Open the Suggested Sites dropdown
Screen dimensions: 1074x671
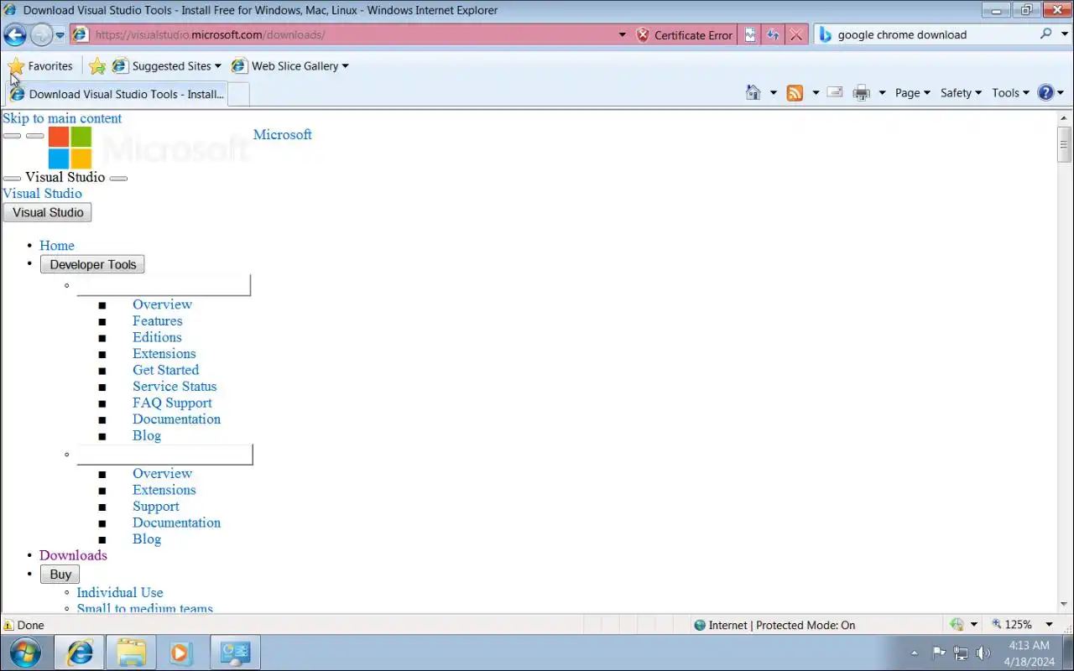166,65
